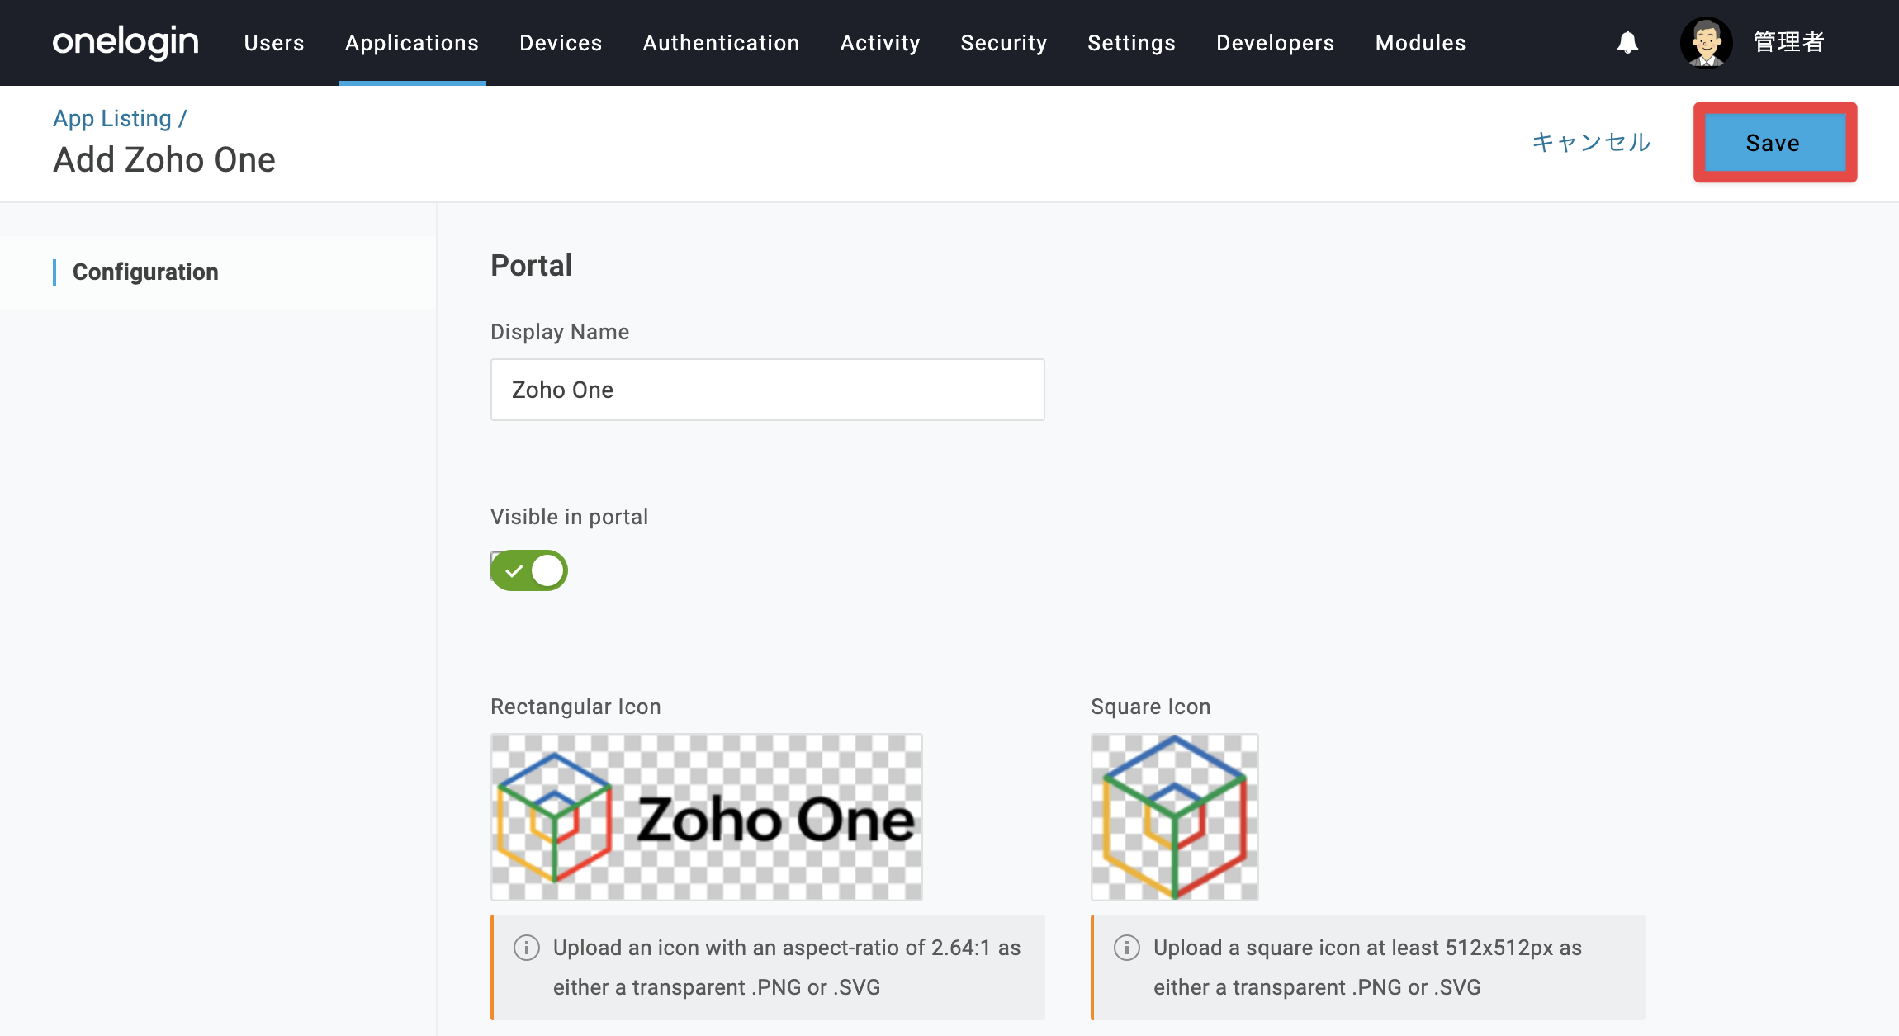Screen dimensions: 1899x1036
Task: Click the Visible in portal label
Action: point(569,517)
